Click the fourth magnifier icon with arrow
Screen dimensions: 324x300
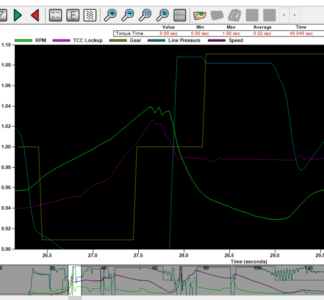click(x=163, y=15)
